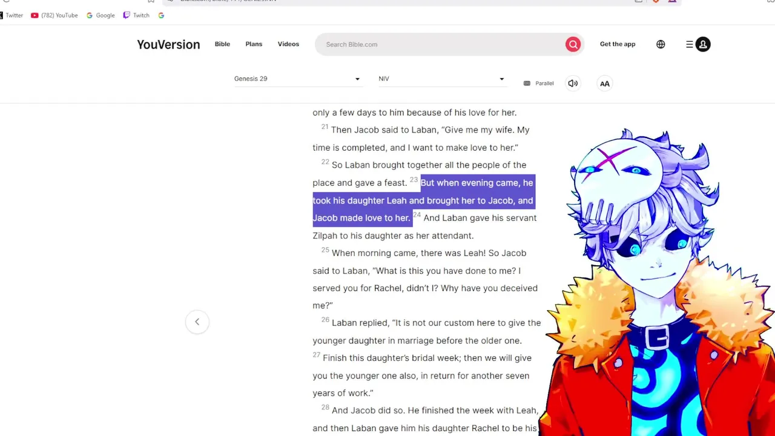Open the Plans menu item
Screen dimensions: 775x436
coord(254,44)
